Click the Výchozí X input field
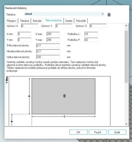The width and height of the screenshot is (132, 142). tap(29, 26)
